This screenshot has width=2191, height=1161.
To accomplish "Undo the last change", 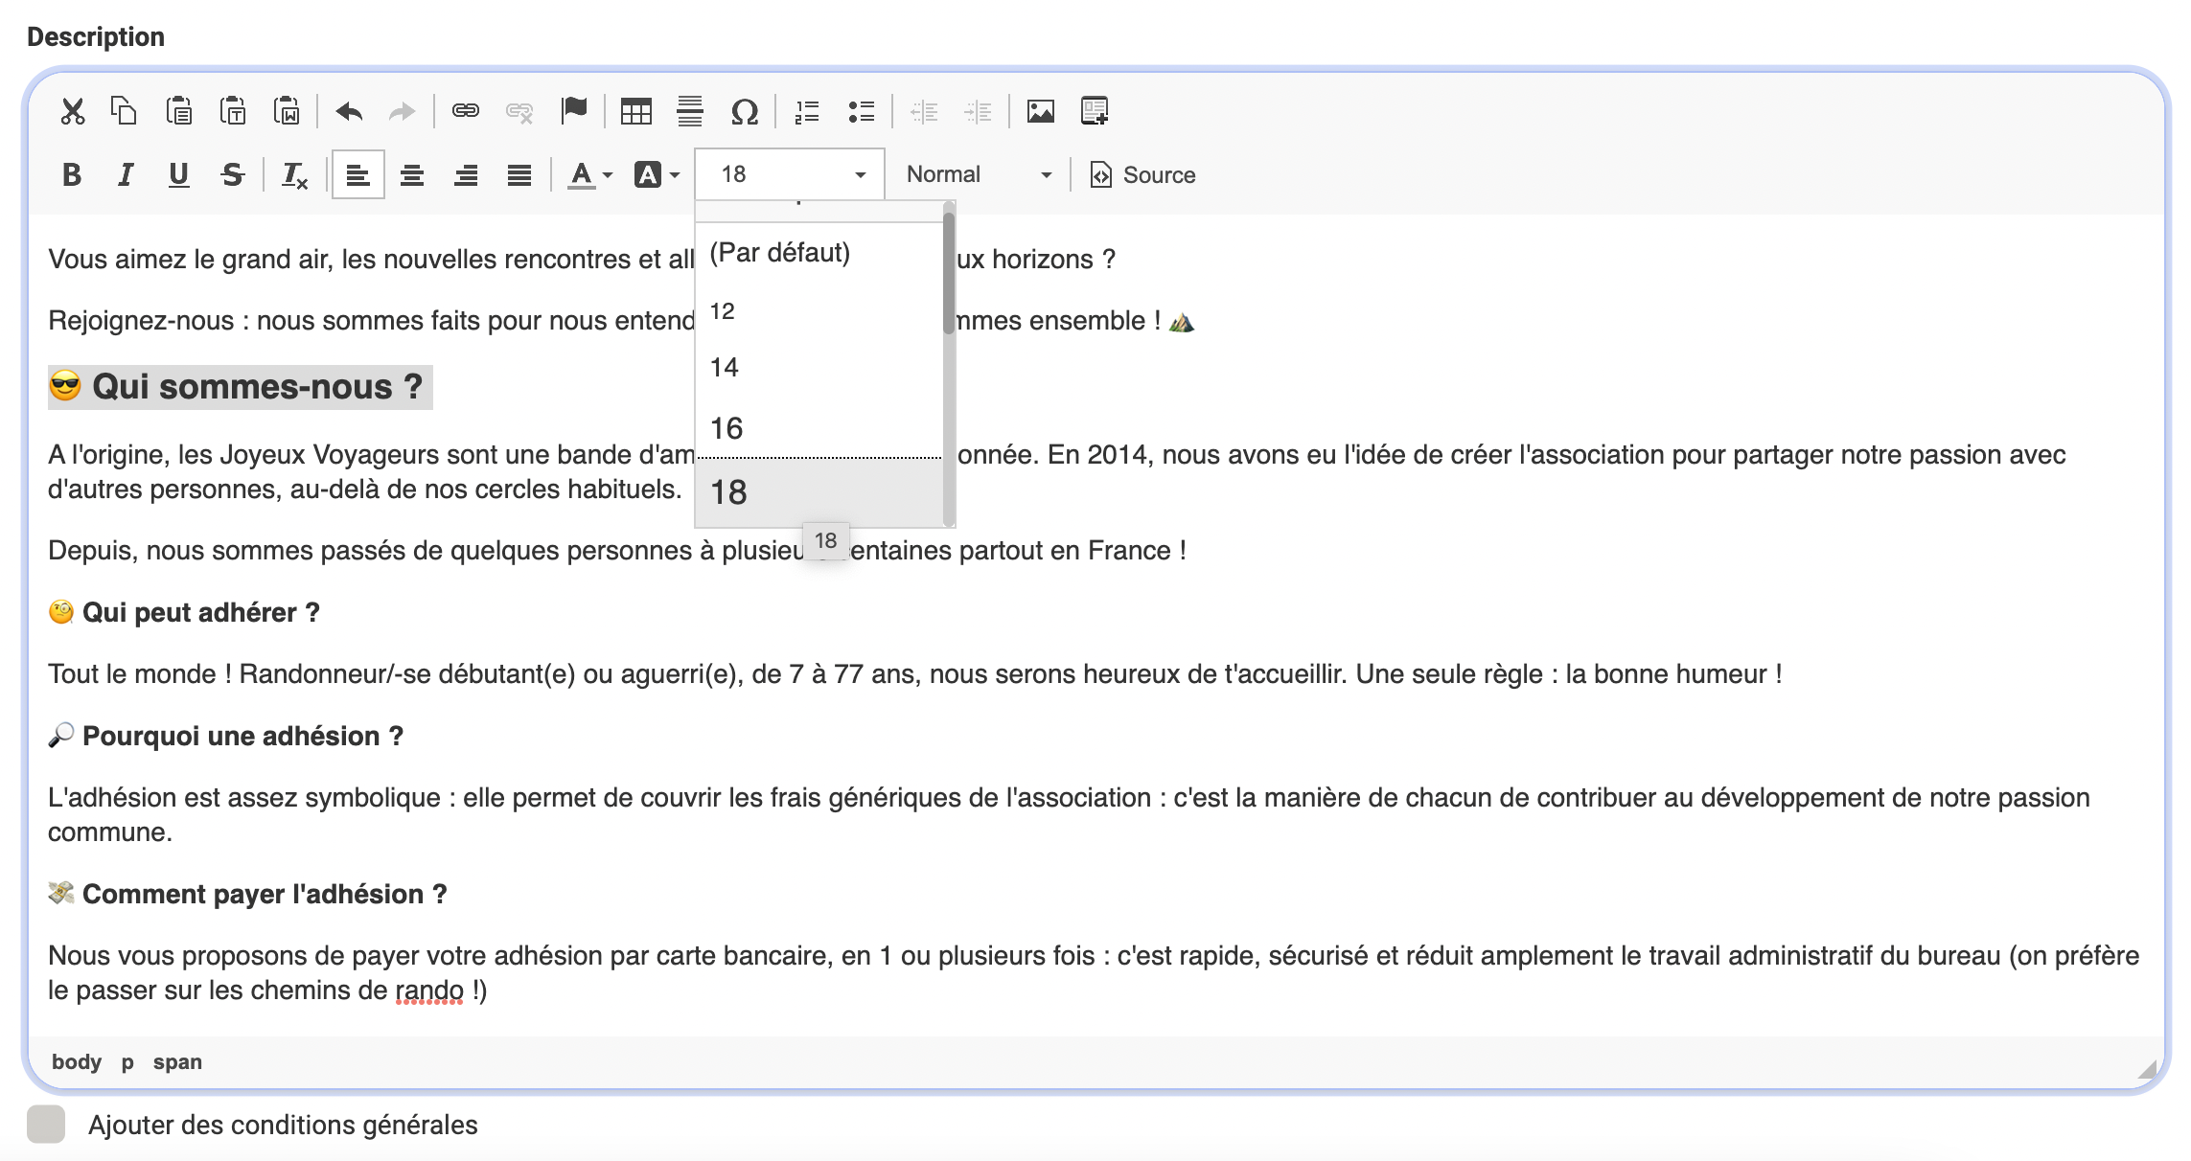I will pos(349,111).
